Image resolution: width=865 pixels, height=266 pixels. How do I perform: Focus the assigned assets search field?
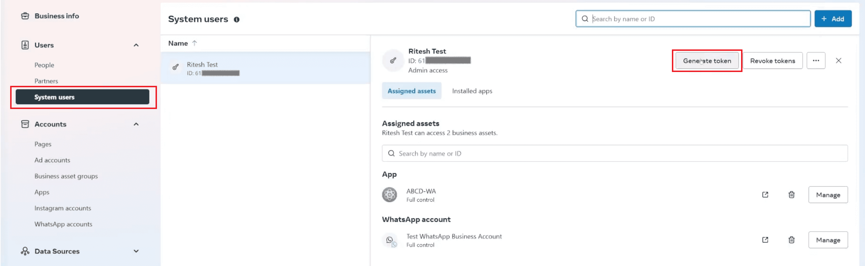pyautogui.click(x=615, y=153)
